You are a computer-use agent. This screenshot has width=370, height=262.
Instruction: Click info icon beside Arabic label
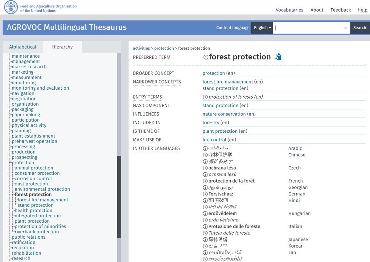tap(205, 148)
